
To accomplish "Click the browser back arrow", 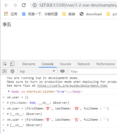I will click(6, 5).
